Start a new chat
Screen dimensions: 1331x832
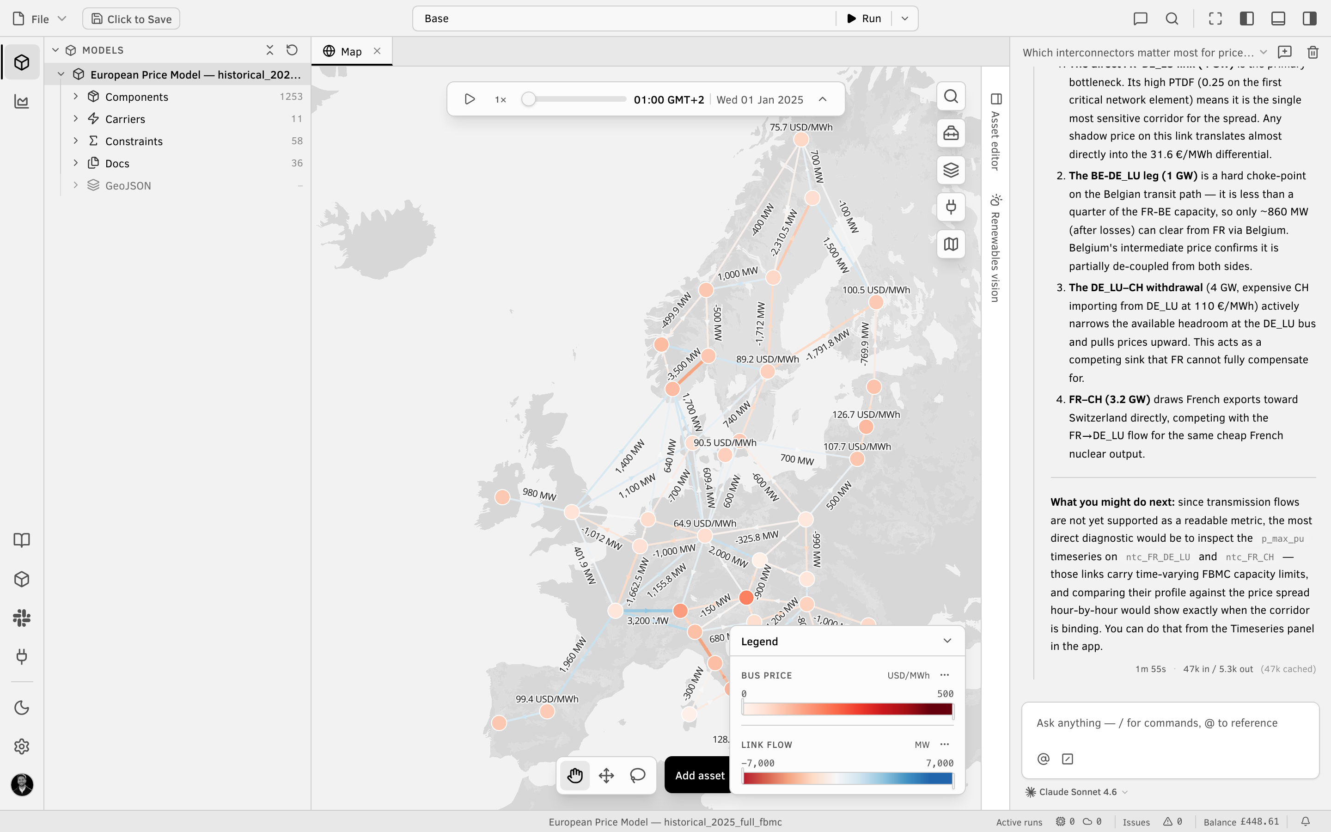[1285, 52]
